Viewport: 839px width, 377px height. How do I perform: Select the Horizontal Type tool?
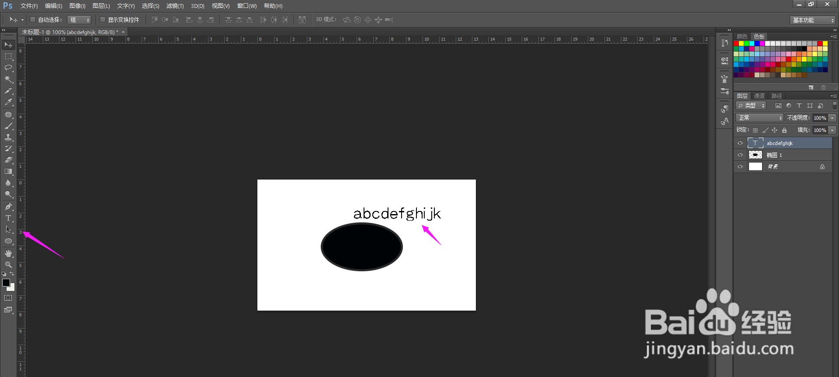tap(8, 218)
